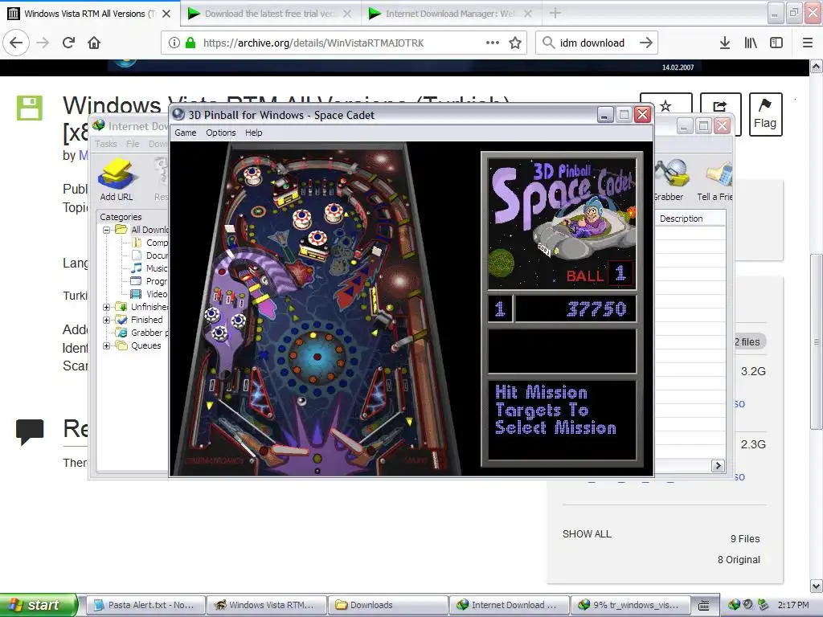Click the Description column header in IDM
The width and height of the screenshot is (823, 617).
click(690, 219)
